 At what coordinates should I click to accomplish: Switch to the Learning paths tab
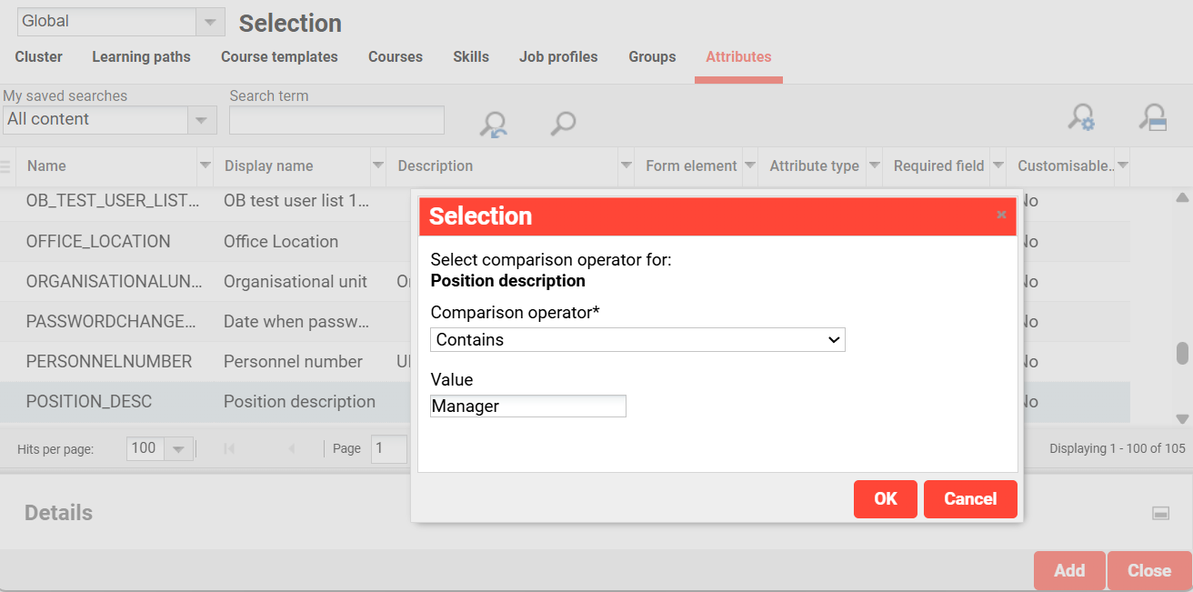pos(141,56)
